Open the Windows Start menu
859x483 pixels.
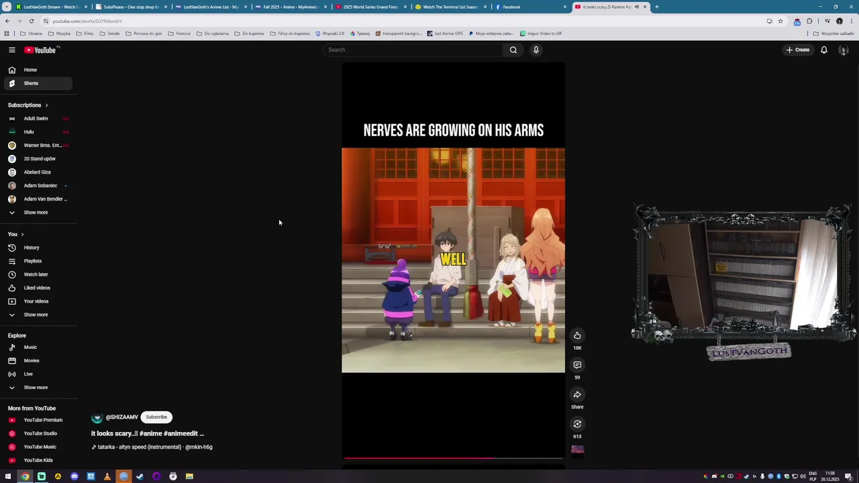click(x=8, y=476)
